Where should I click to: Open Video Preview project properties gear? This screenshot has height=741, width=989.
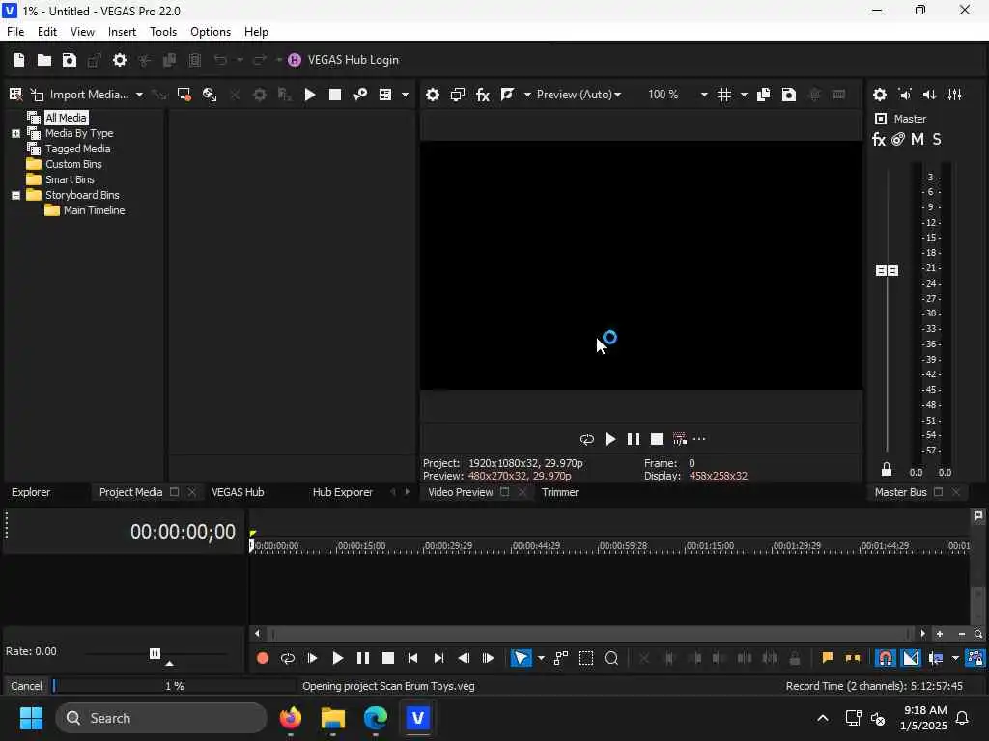click(433, 95)
